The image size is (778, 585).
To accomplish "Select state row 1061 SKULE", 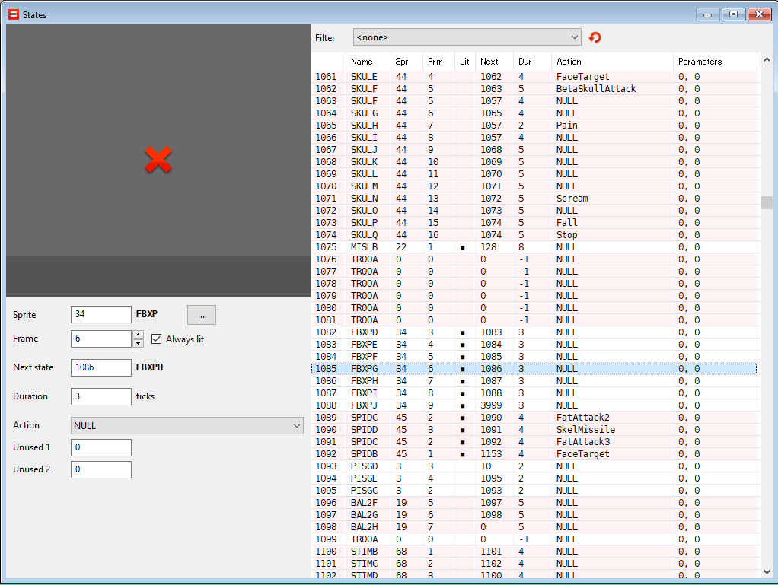I will [534, 76].
